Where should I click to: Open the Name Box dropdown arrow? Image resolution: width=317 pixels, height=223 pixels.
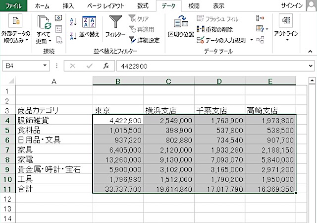click(45, 66)
